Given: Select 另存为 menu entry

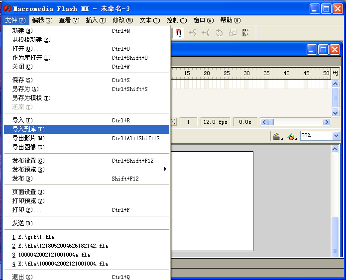Looking at the screenshot, I should pyautogui.click(x=87, y=89).
